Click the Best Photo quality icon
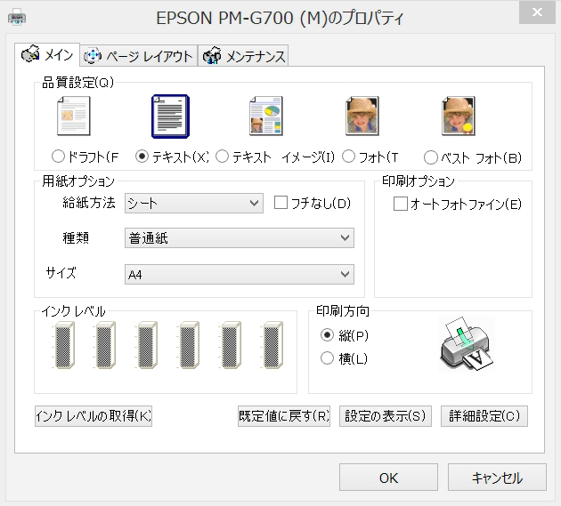 point(459,116)
